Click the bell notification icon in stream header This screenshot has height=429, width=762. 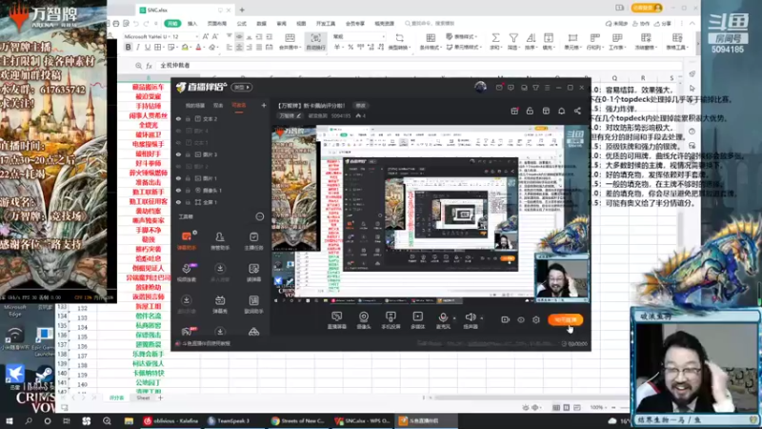pos(561,111)
